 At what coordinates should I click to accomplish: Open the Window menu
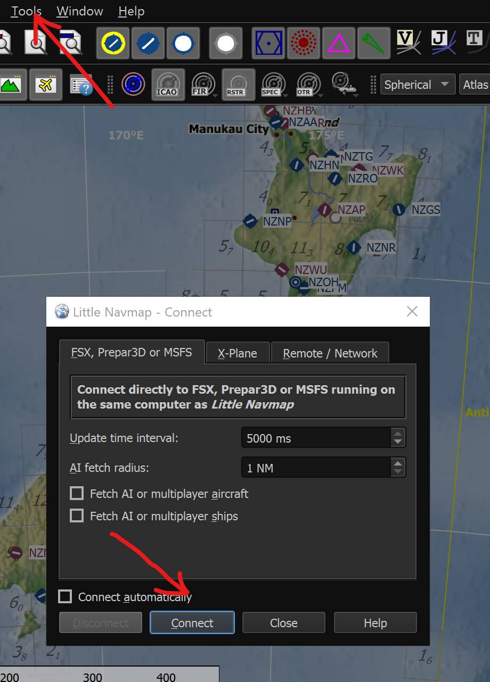click(80, 11)
